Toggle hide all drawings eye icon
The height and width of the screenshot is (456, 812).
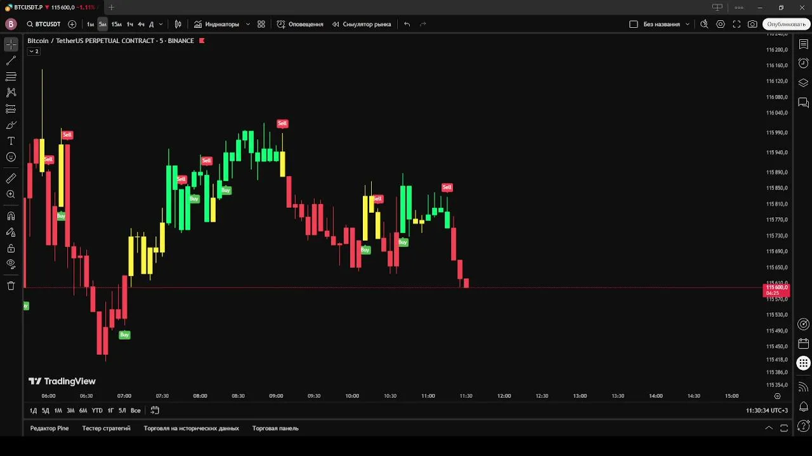(x=11, y=264)
